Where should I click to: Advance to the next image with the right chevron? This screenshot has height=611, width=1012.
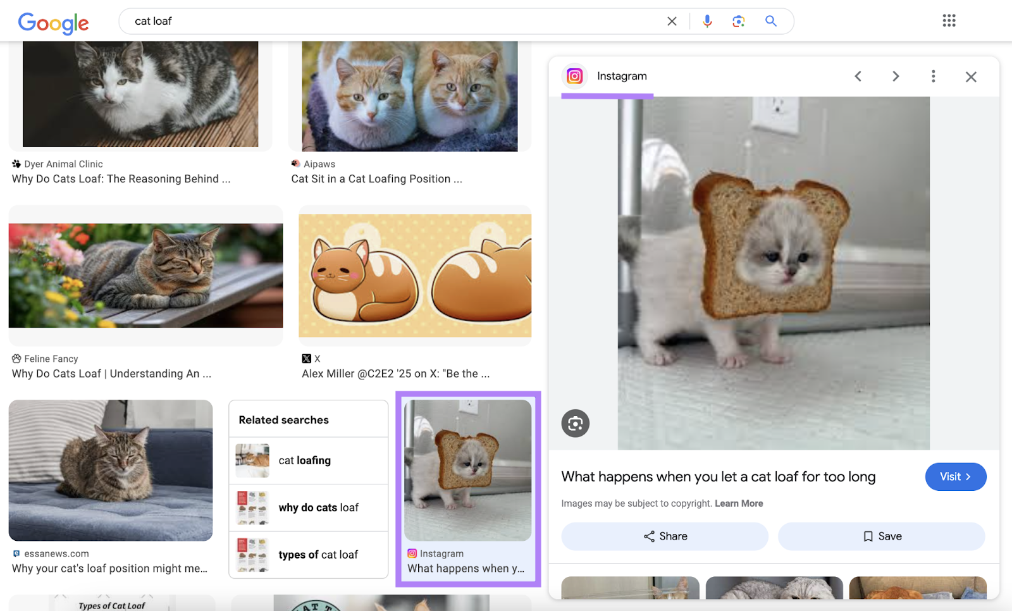click(x=896, y=76)
